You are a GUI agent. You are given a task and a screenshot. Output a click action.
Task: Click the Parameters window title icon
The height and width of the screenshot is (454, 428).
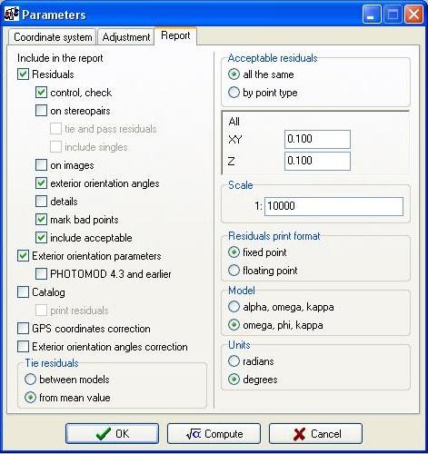[x=12, y=14]
